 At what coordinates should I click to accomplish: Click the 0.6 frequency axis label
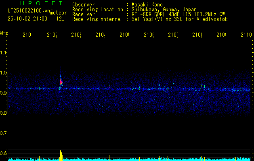(3, 153)
